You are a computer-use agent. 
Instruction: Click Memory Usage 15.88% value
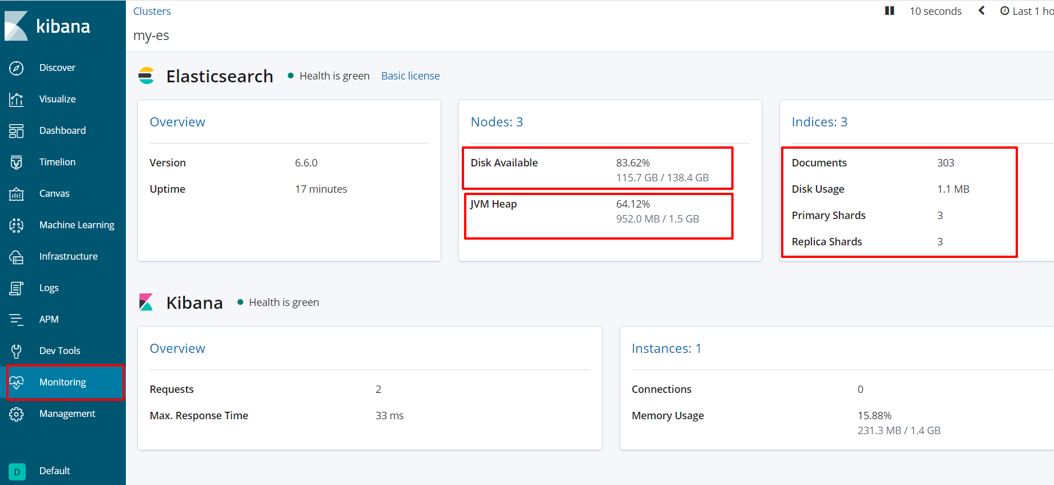click(874, 415)
